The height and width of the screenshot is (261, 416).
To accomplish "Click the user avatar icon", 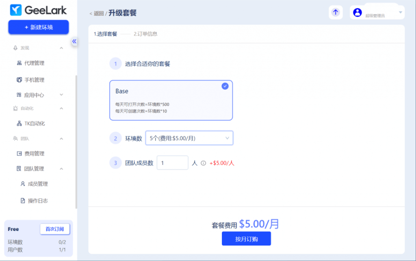I will coord(357,13).
